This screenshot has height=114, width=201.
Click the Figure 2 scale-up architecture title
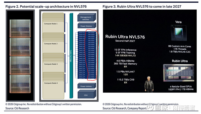(46, 7)
